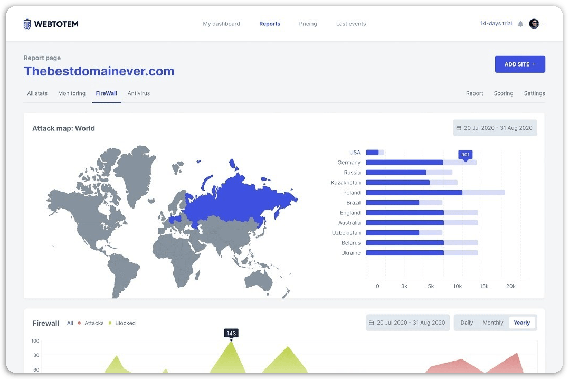This screenshot has height=379, width=569.
Task: Open the Firewall chart date range picker
Action: [407, 323]
